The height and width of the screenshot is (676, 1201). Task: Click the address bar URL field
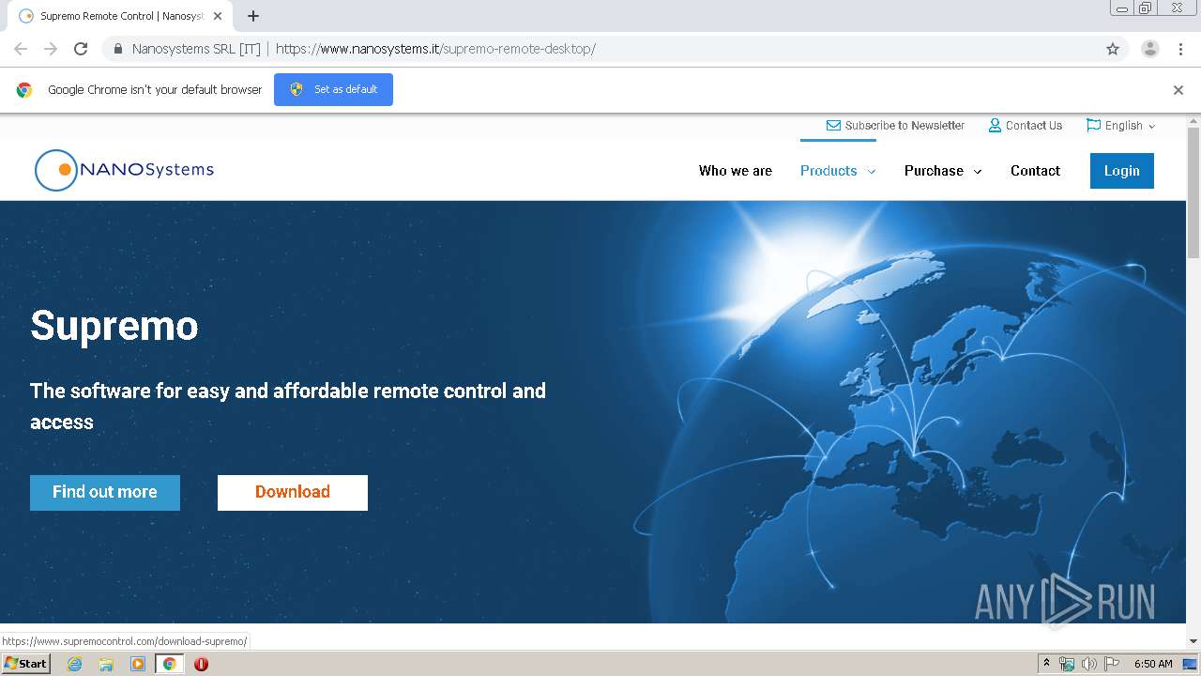click(600, 49)
